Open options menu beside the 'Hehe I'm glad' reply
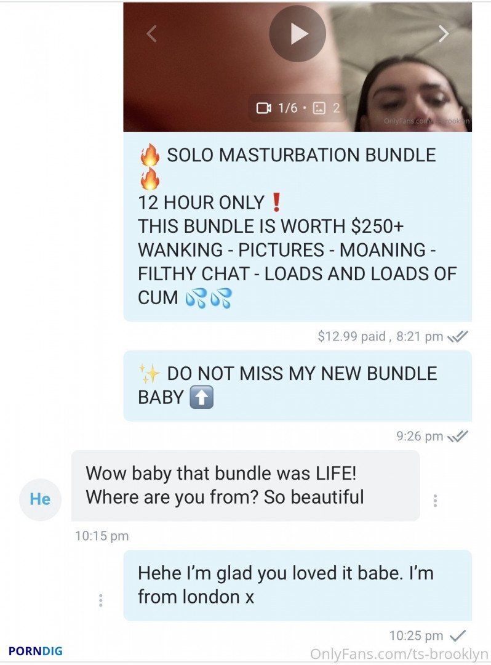The height and width of the screenshot is (665, 491). (100, 600)
